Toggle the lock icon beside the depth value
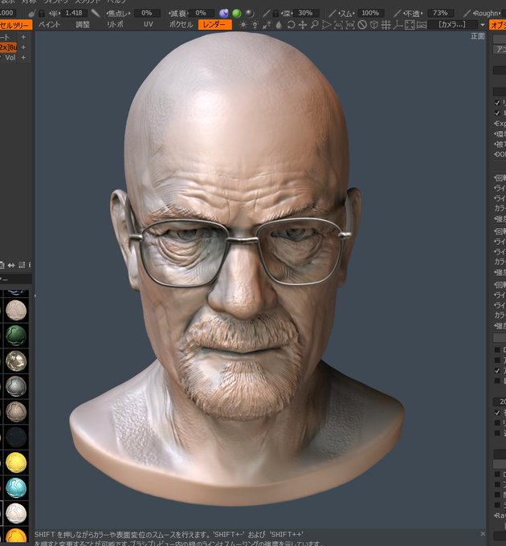The height and width of the screenshot is (546, 506). (x=275, y=14)
